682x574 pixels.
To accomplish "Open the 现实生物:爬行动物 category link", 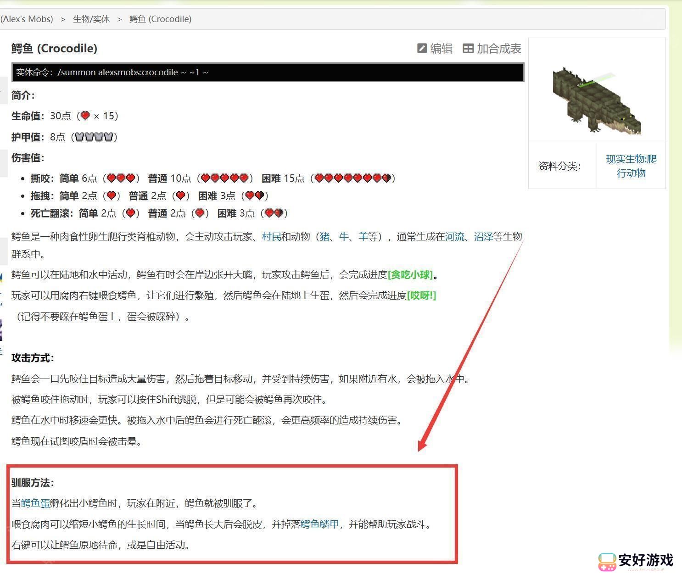I will point(631,166).
